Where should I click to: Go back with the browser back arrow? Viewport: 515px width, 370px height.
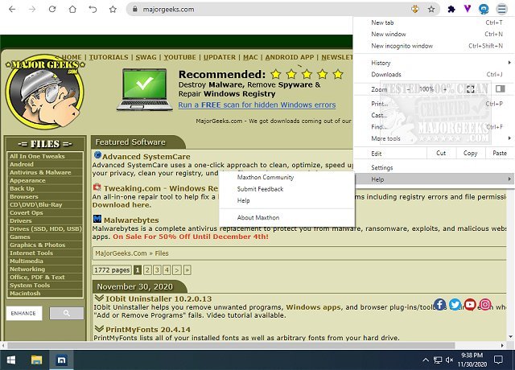tap(12, 9)
